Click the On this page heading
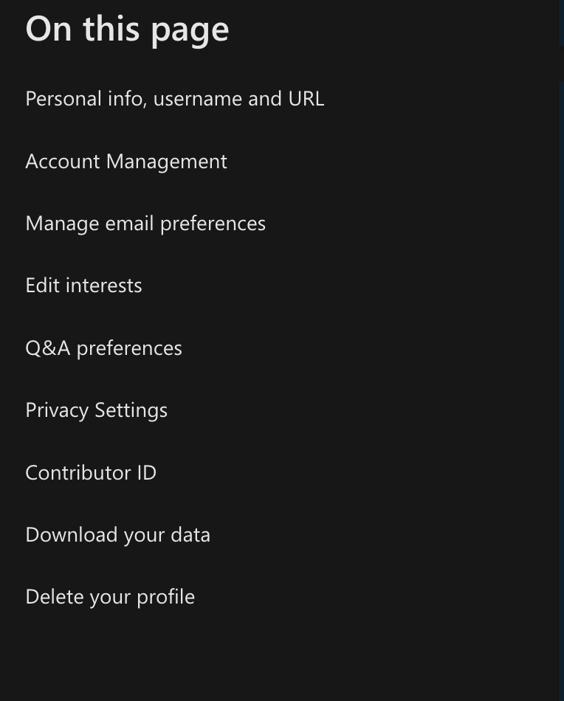Screen dimensions: 564x701 [126, 28]
